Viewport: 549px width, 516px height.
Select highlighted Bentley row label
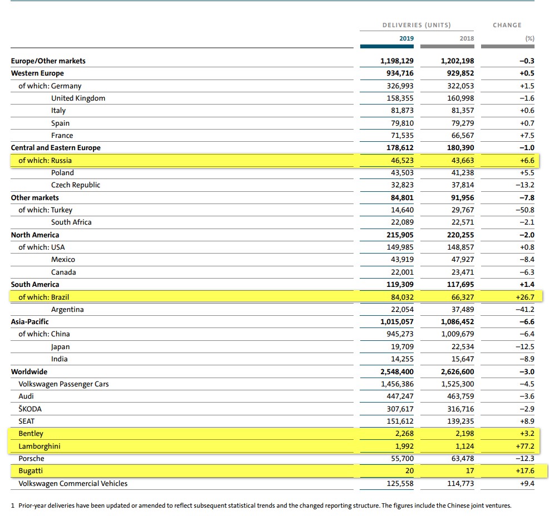pos(31,434)
